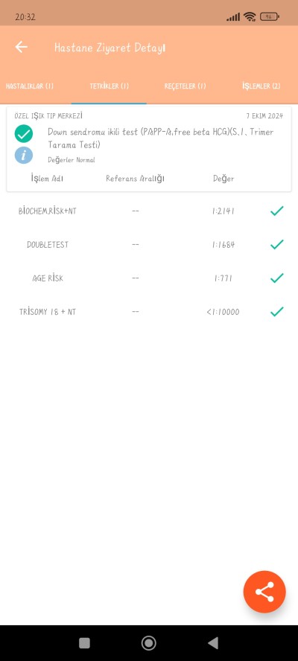Tap the orange share floating button

point(264,592)
